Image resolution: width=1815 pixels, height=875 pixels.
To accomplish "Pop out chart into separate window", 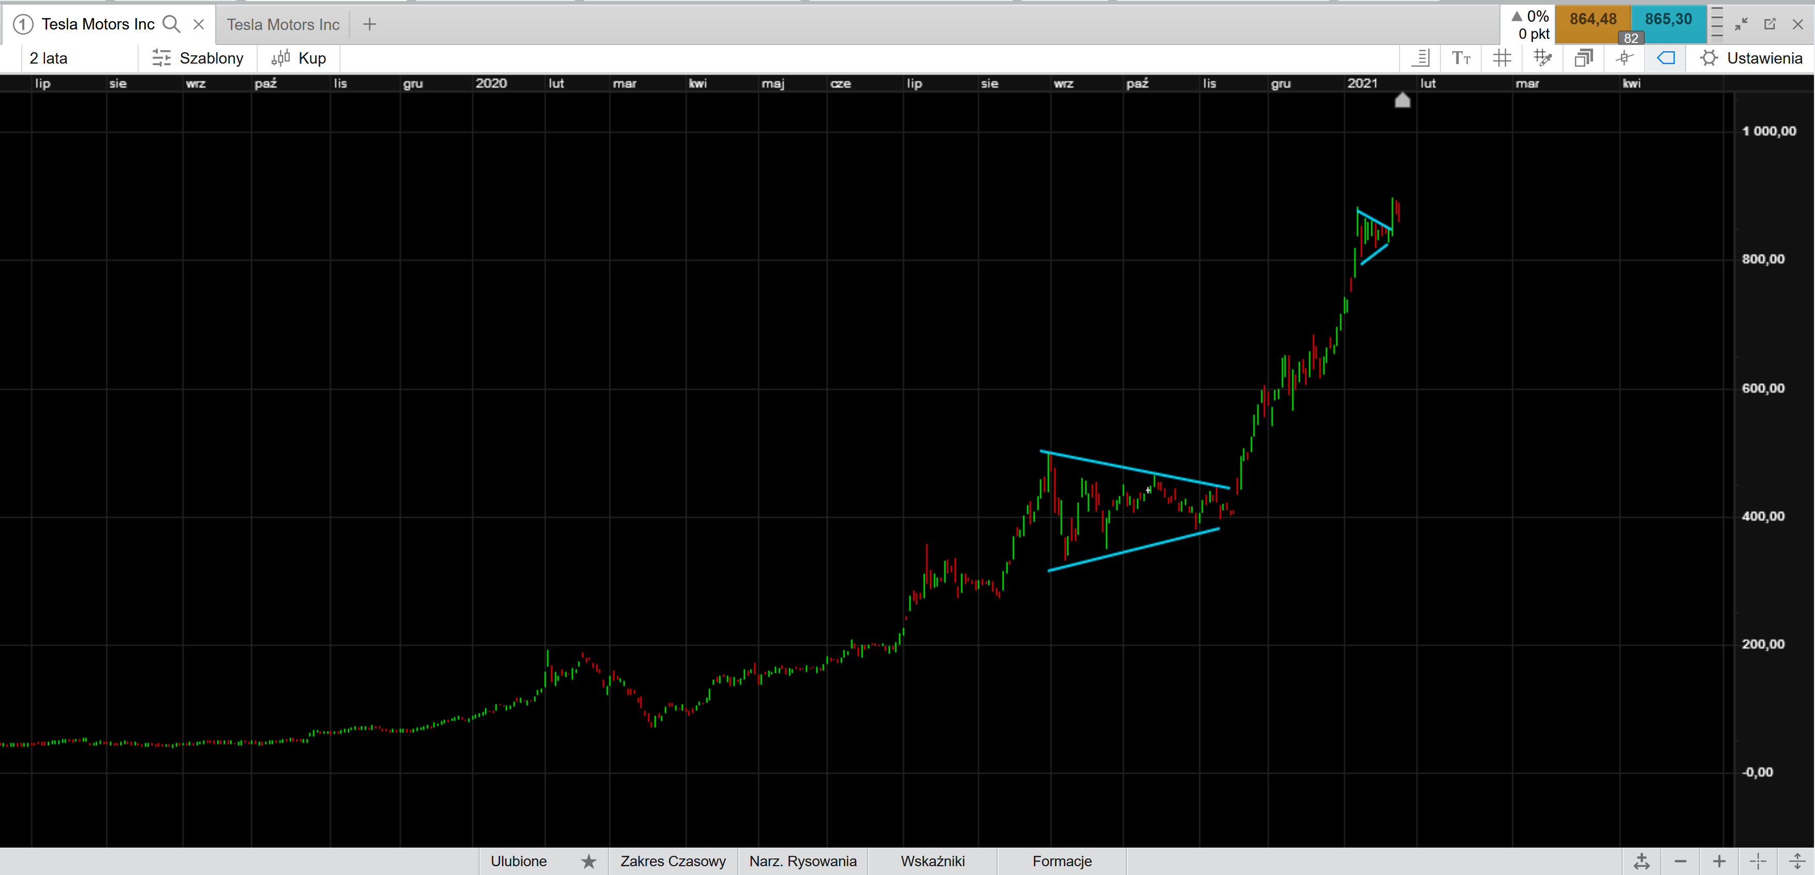I will click(1770, 24).
